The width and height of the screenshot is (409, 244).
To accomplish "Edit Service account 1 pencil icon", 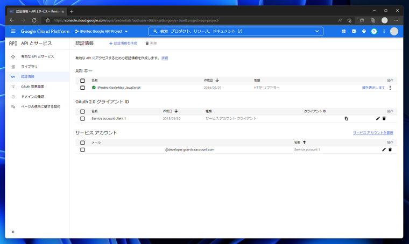I will coord(384,149).
